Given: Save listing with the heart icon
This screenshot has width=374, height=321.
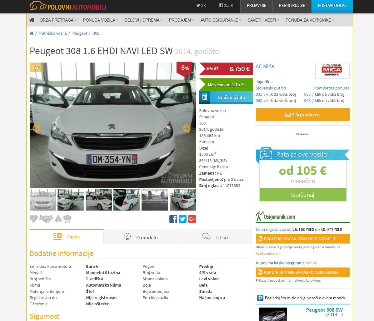Looking at the screenshot, I should tap(34, 219).
